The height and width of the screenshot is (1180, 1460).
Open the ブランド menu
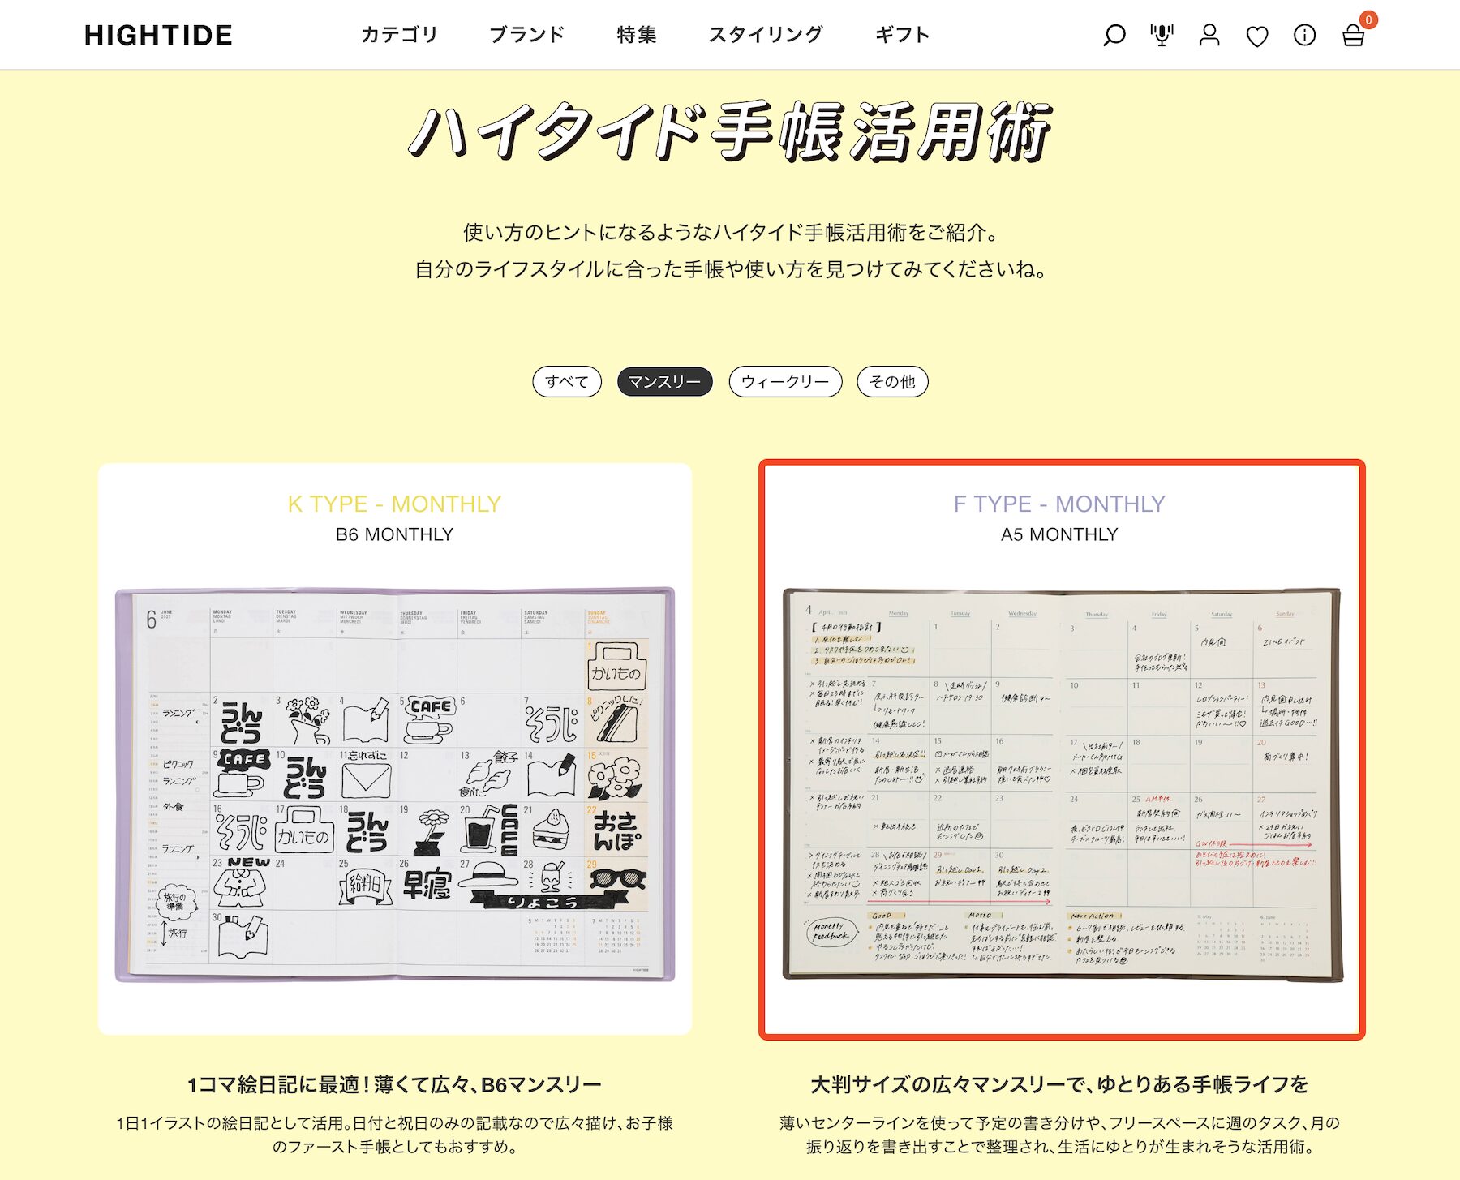(526, 35)
